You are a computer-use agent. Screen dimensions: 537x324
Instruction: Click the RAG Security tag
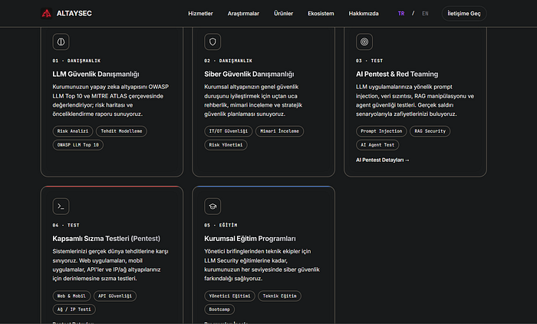pyautogui.click(x=430, y=131)
